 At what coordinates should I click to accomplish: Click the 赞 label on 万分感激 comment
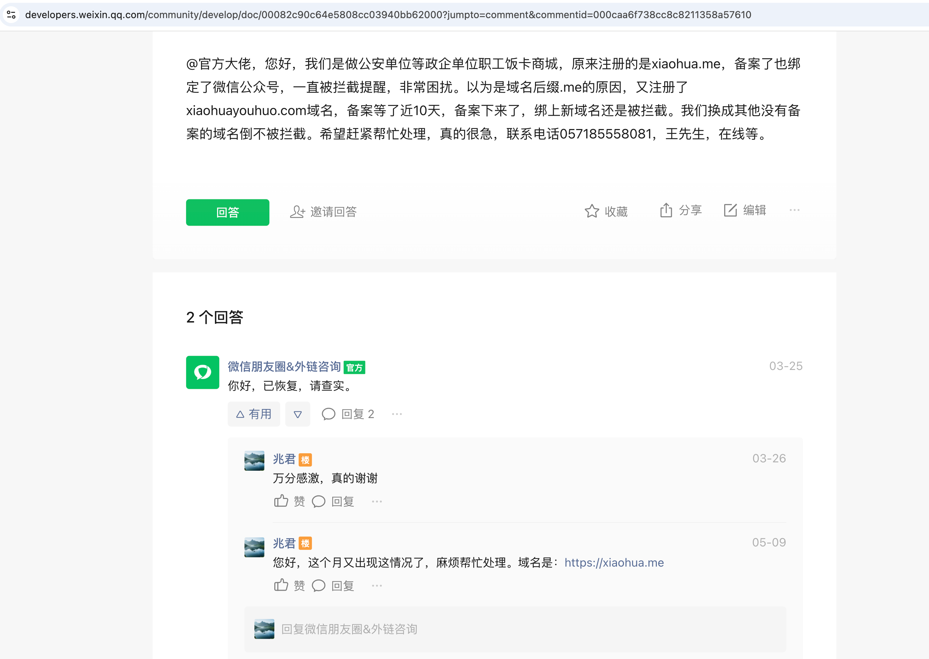(x=299, y=501)
